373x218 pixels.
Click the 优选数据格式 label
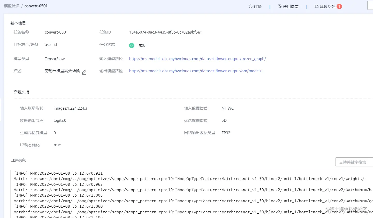tap(196, 120)
